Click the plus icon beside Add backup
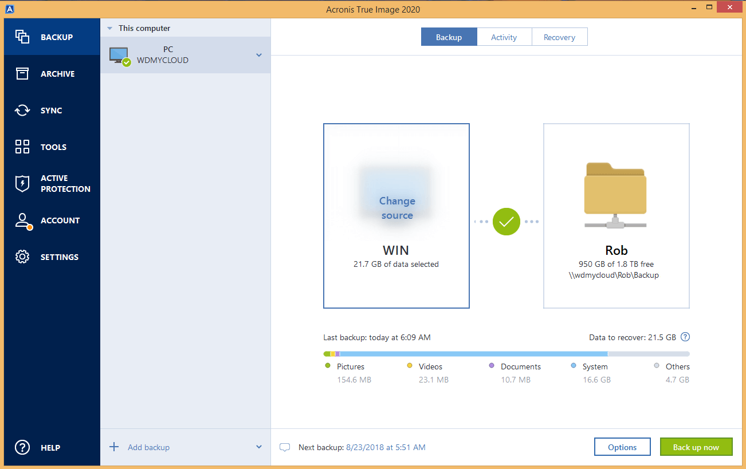The width and height of the screenshot is (746, 469). click(114, 447)
